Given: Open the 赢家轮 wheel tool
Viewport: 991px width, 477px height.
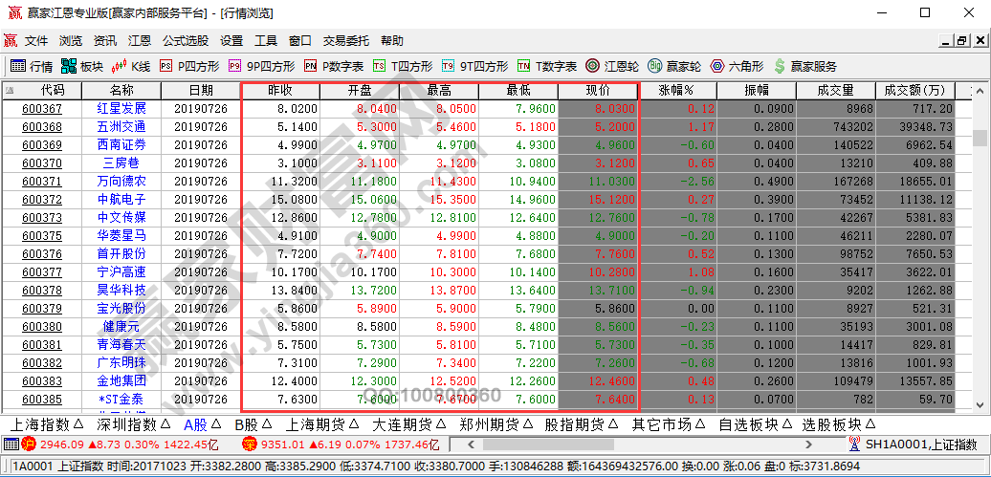Looking at the screenshot, I should pos(674,66).
